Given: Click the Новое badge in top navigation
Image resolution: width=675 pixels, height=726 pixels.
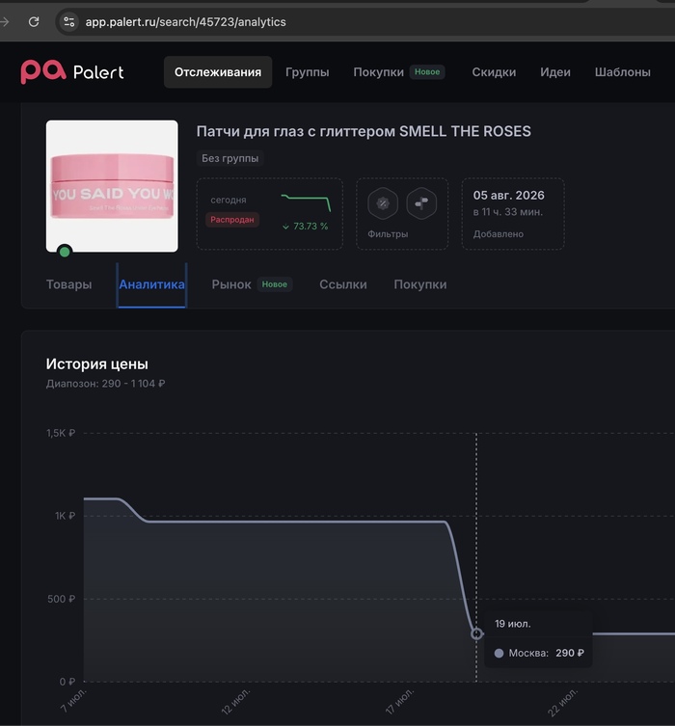Looking at the screenshot, I should 427,71.
